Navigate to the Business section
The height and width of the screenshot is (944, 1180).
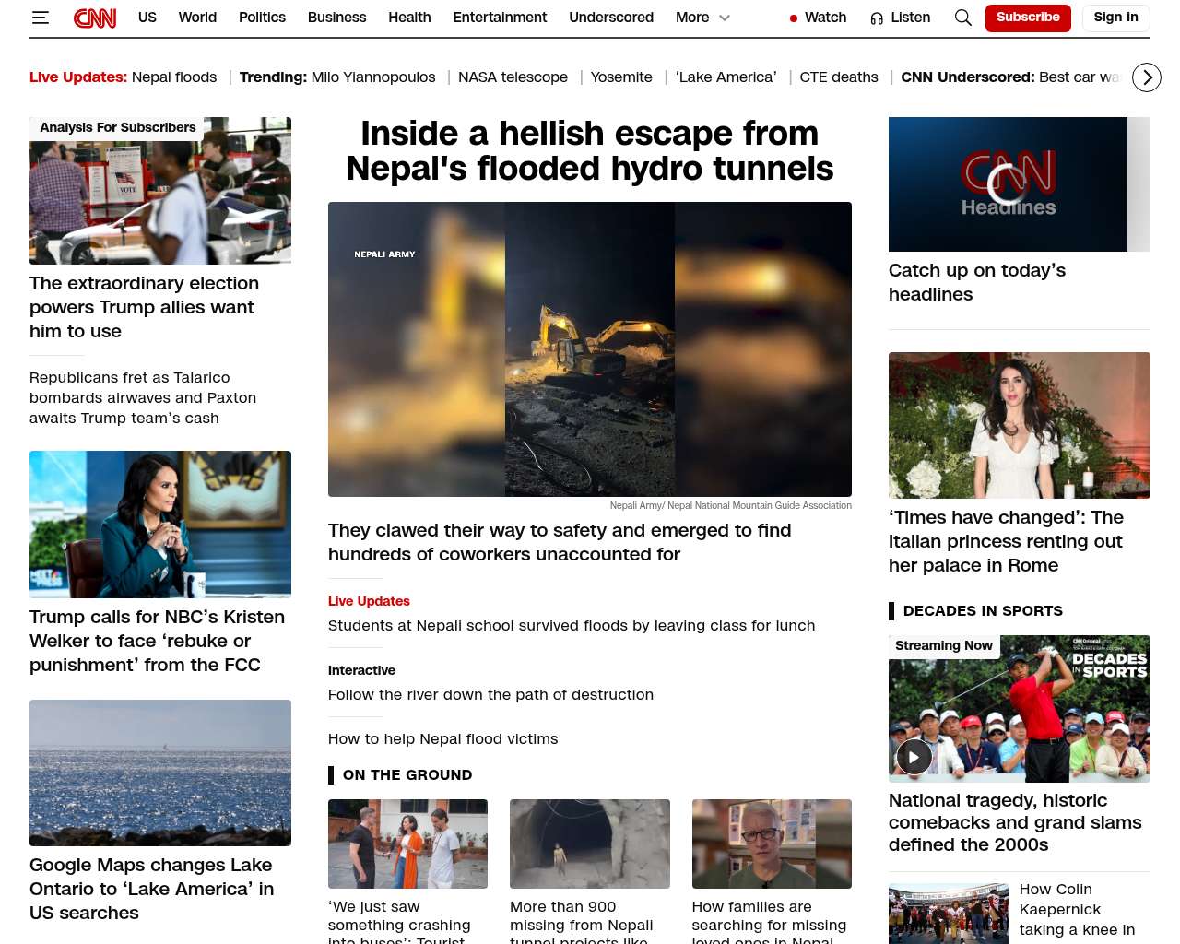click(x=336, y=18)
